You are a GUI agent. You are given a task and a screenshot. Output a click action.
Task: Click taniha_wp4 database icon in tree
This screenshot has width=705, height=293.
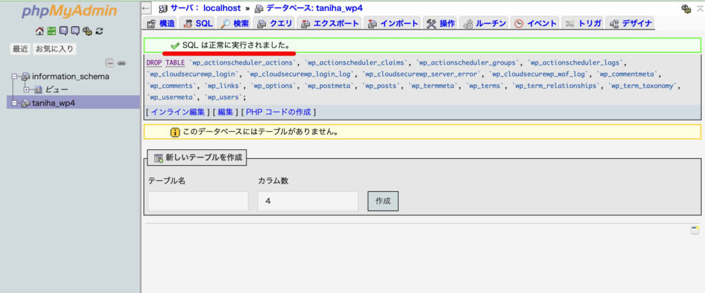click(26, 103)
